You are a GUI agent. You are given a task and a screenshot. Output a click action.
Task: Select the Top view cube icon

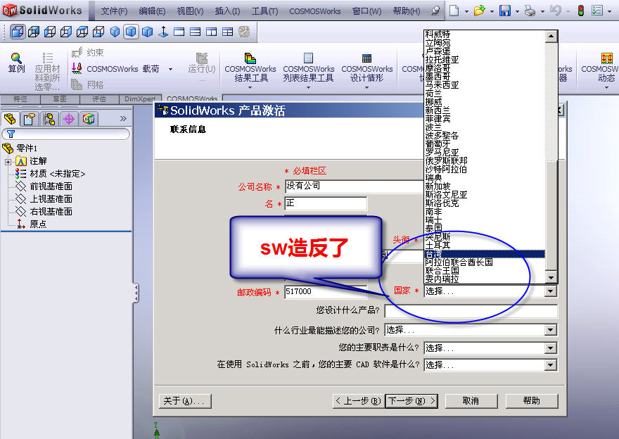82,32
